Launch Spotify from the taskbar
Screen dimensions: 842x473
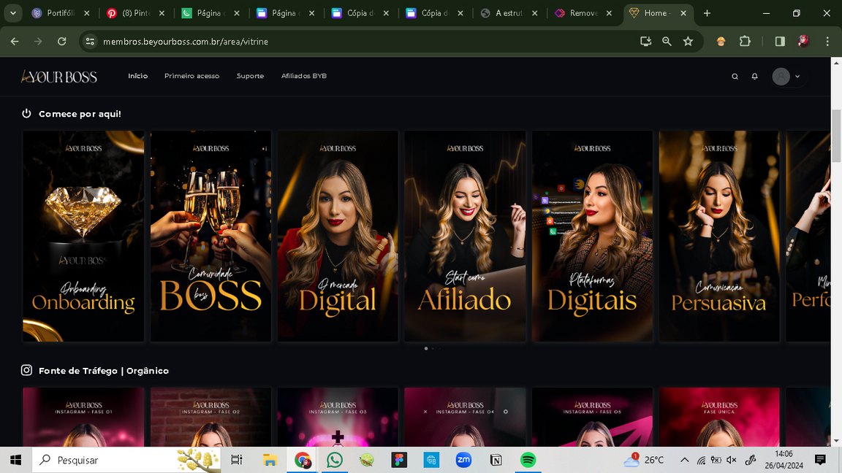(x=528, y=460)
